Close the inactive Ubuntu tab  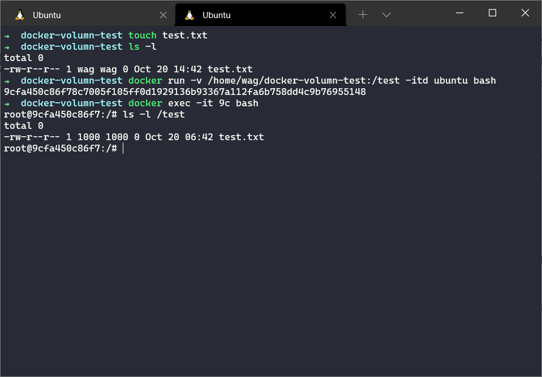click(164, 15)
